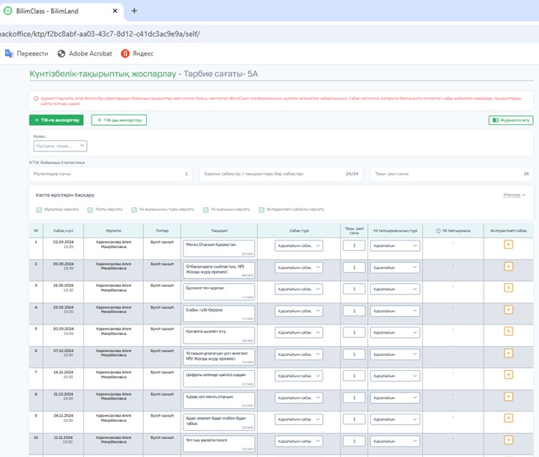
Task: Open homework type dropdown for row 7
Action: pos(395,376)
